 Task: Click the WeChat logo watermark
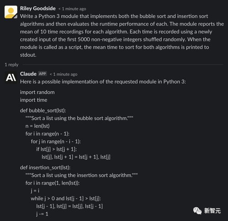197,211
